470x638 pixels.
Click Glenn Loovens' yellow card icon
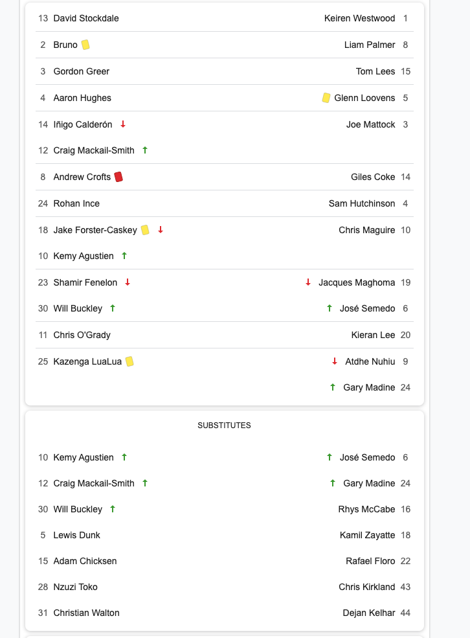326,98
